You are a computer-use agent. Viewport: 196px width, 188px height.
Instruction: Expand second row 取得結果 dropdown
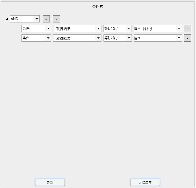pos(98,38)
